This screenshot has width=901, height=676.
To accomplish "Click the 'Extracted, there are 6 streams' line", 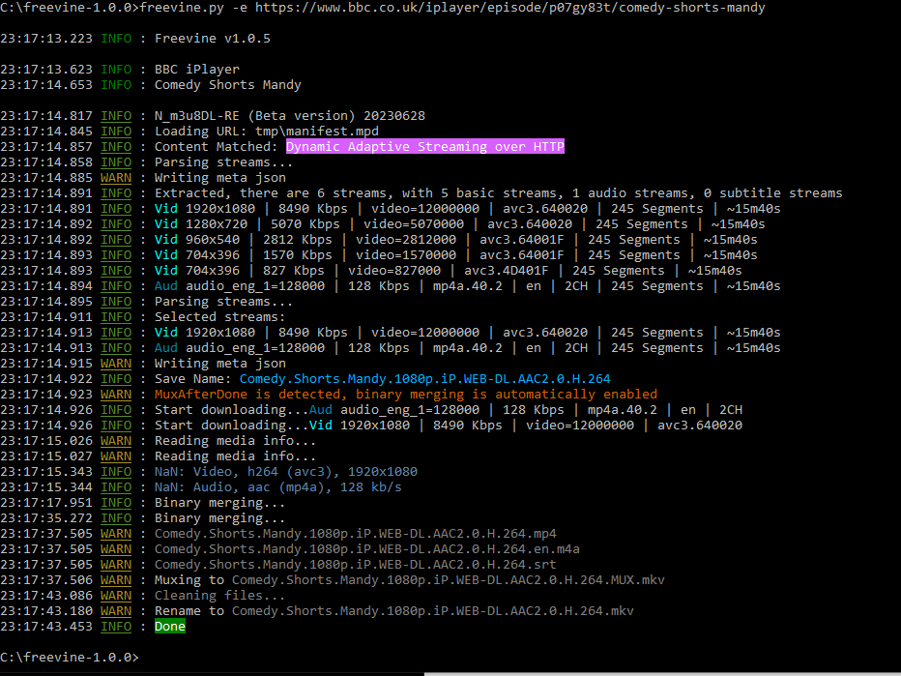I will [x=498, y=193].
